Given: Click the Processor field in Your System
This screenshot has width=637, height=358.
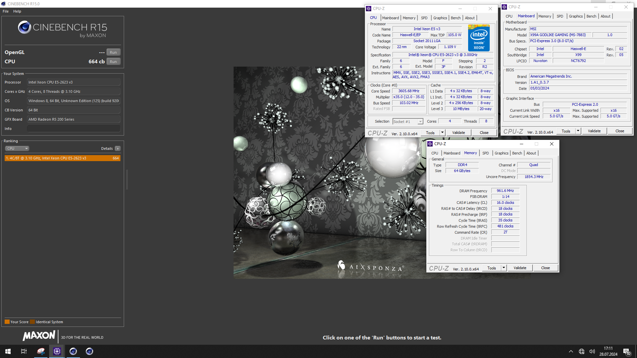Looking at the screenshot, I should click(x=74, y=82).
